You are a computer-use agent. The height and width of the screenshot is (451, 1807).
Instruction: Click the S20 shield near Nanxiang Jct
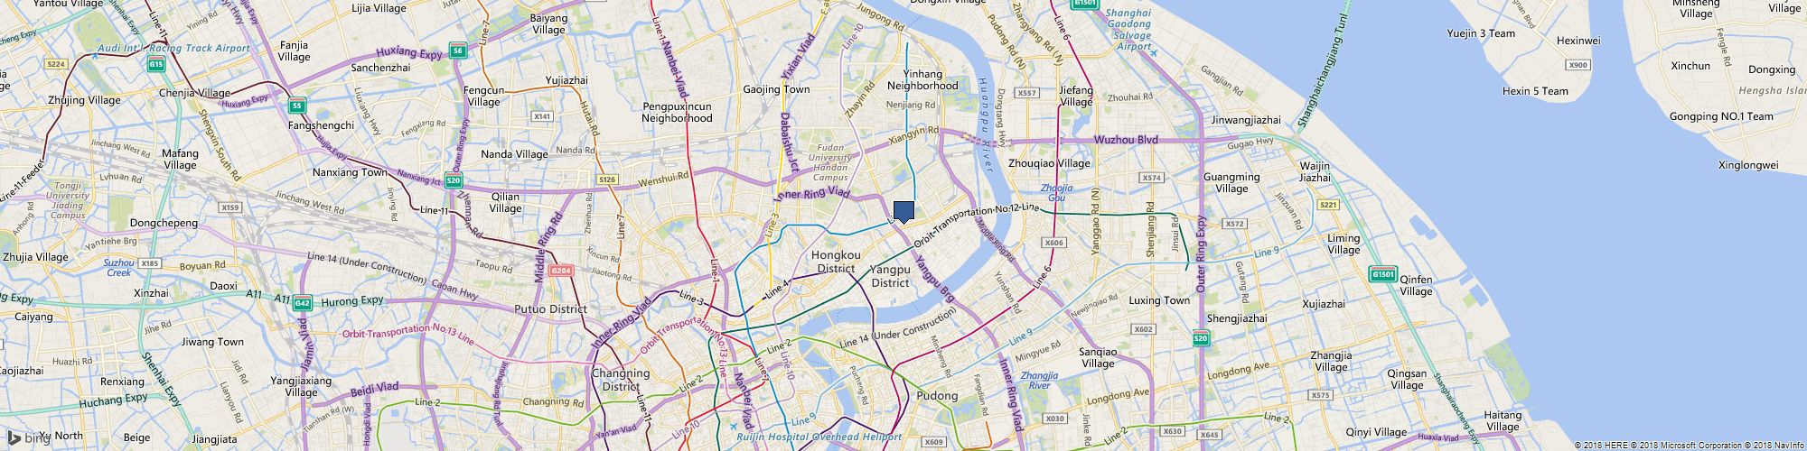click(x=453, y=180)
